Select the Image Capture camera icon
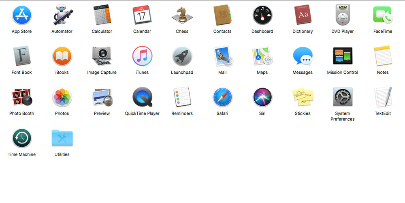The height and width of the screenshot is (203, 405). tap(102, 56)
